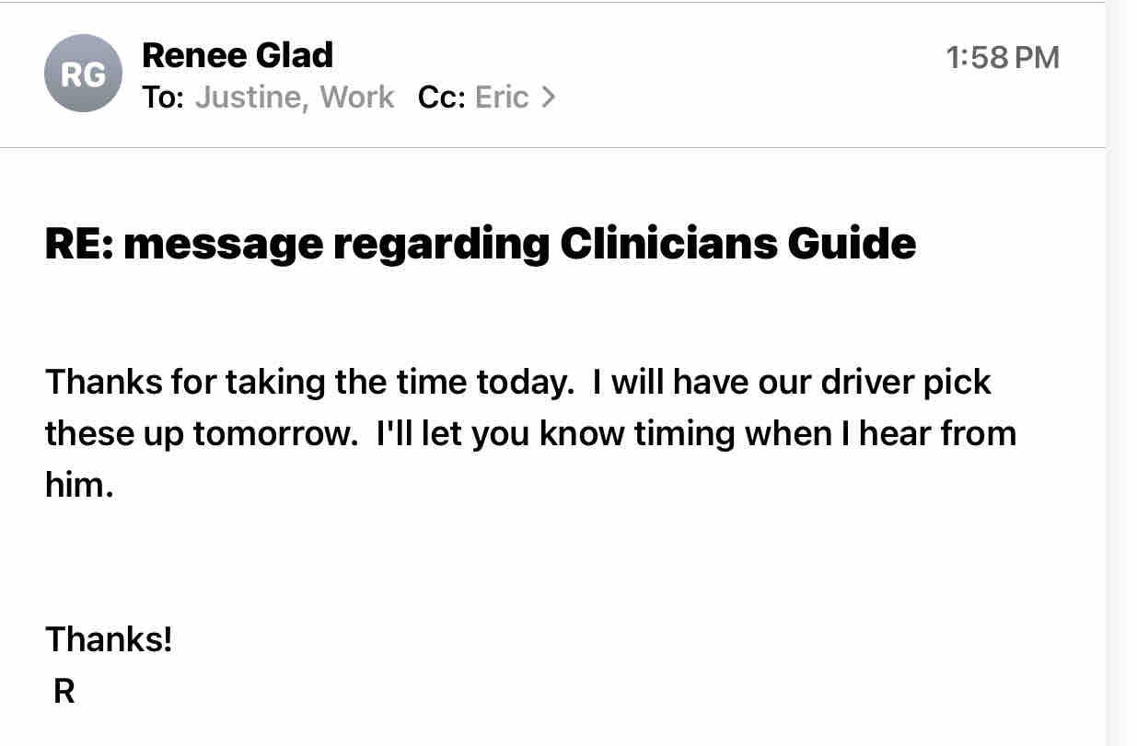The image size is (1137, 746).
Task: Click the "Thanks!" closing line
Action: pyautogui.click(x=109, y=638)
